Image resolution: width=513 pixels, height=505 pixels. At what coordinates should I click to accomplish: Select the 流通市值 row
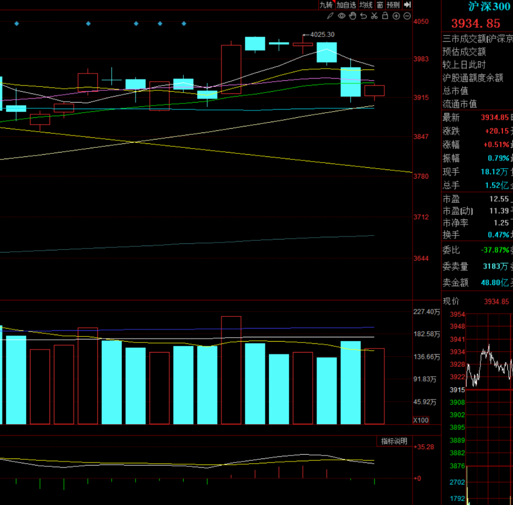(477, 104)
